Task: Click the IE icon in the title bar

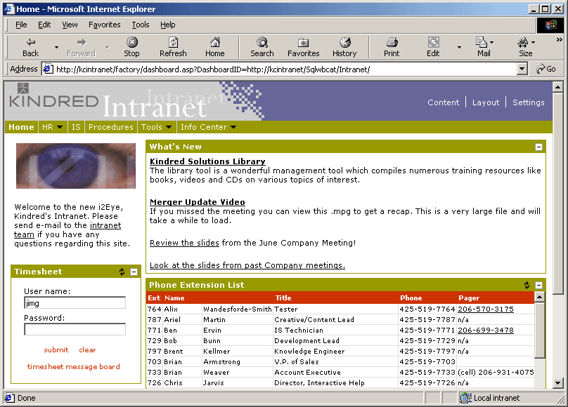Action: click(x=8, y=8)
